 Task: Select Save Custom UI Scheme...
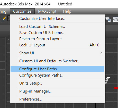click(x=57, y=33)
